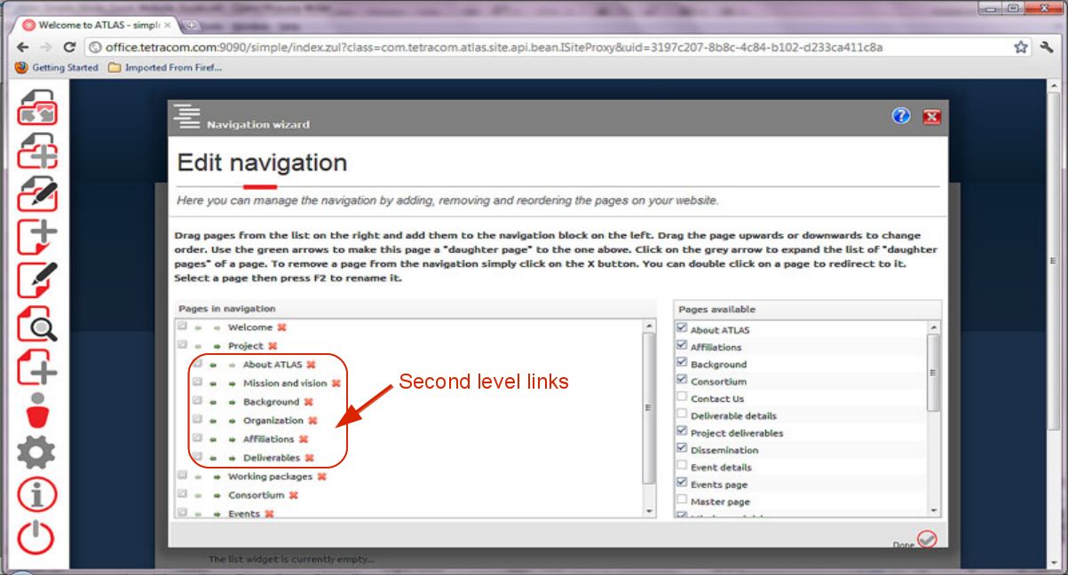The height and width of the screenshot is (575, 1068).
Task: Remove Welcome page from navigation
Action: tap(281, 327)
